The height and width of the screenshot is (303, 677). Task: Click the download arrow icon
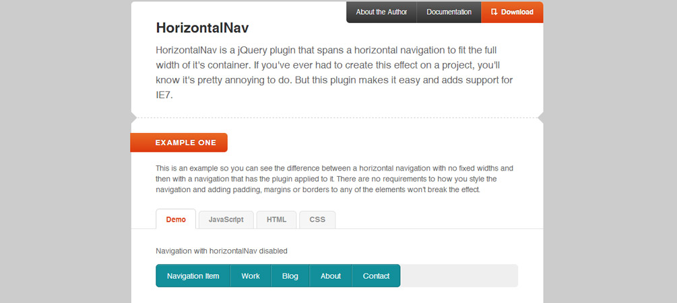[x=494, y=12]
